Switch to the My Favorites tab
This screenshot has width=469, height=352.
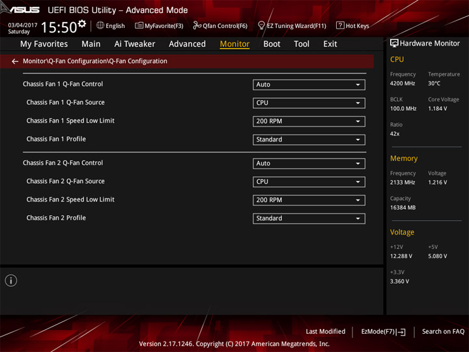44,44
